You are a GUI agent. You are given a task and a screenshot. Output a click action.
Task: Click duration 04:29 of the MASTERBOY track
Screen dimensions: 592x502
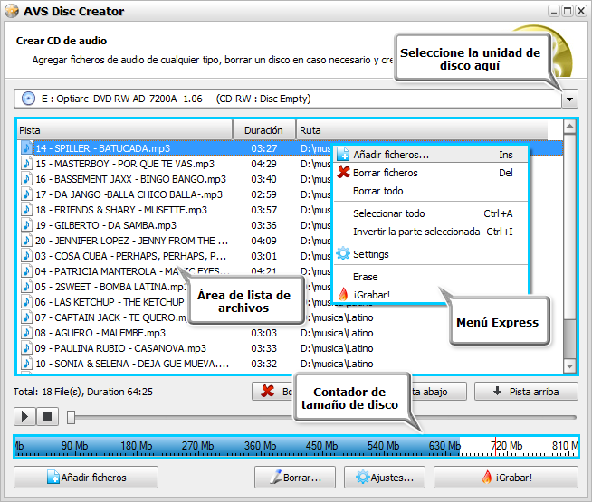264,164
